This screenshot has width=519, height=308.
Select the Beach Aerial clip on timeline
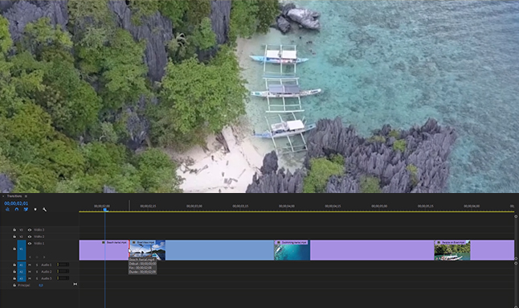104,250
